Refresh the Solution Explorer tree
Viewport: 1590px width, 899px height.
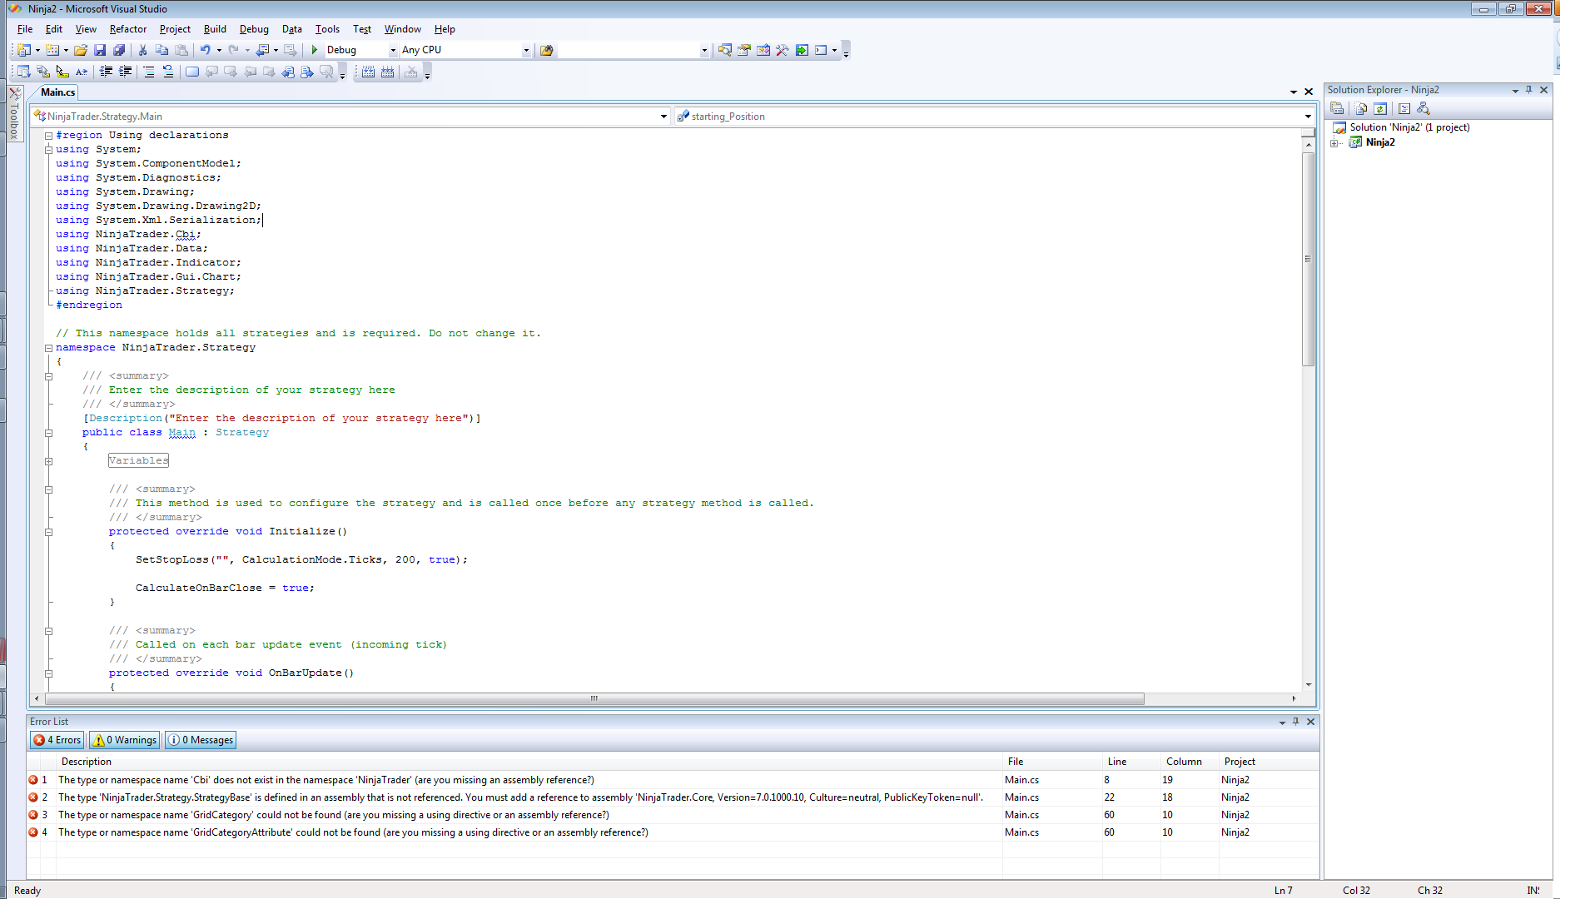coord(1380,109)
